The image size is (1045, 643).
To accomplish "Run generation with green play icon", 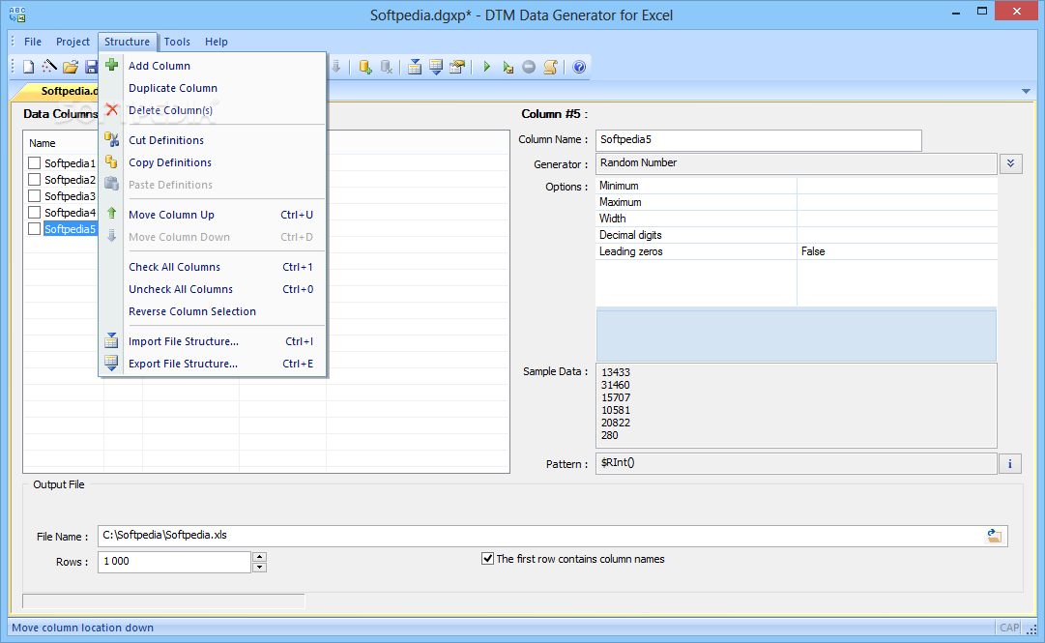I will tap(486, 67).
